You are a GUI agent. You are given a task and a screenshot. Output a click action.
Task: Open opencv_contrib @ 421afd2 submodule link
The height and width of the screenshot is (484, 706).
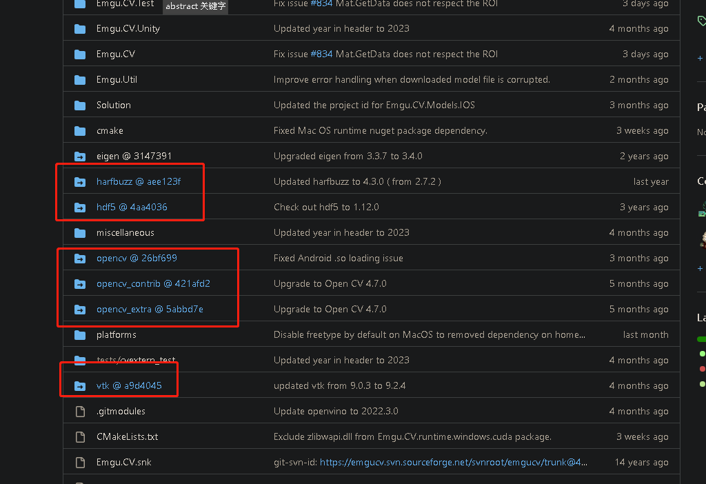(x=153, y=283)
